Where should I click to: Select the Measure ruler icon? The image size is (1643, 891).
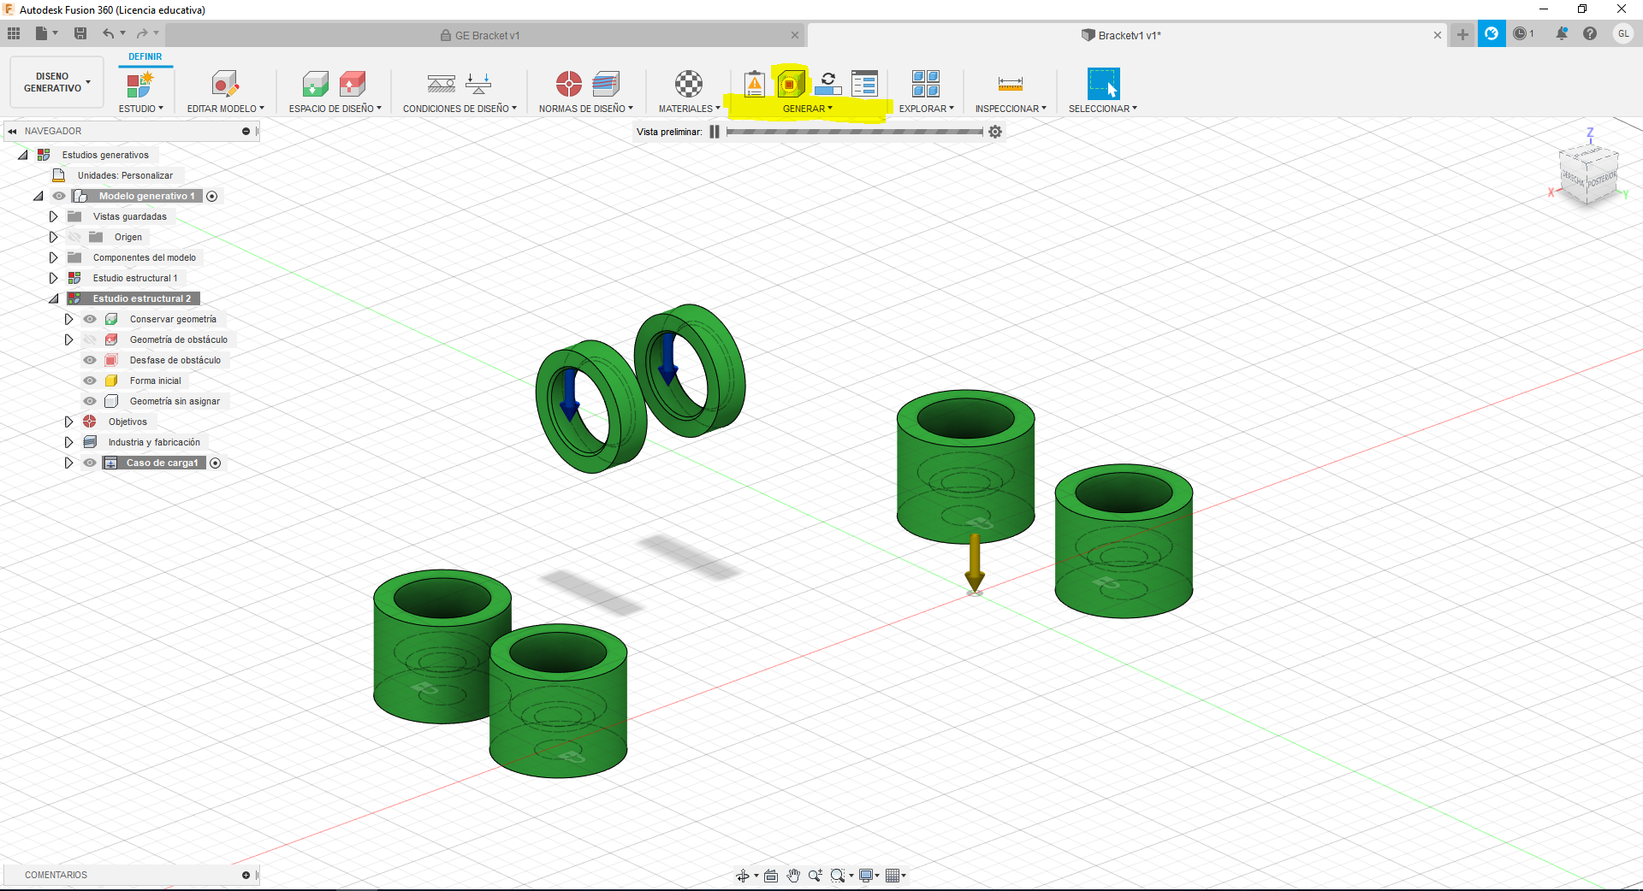coord(1011,84)
